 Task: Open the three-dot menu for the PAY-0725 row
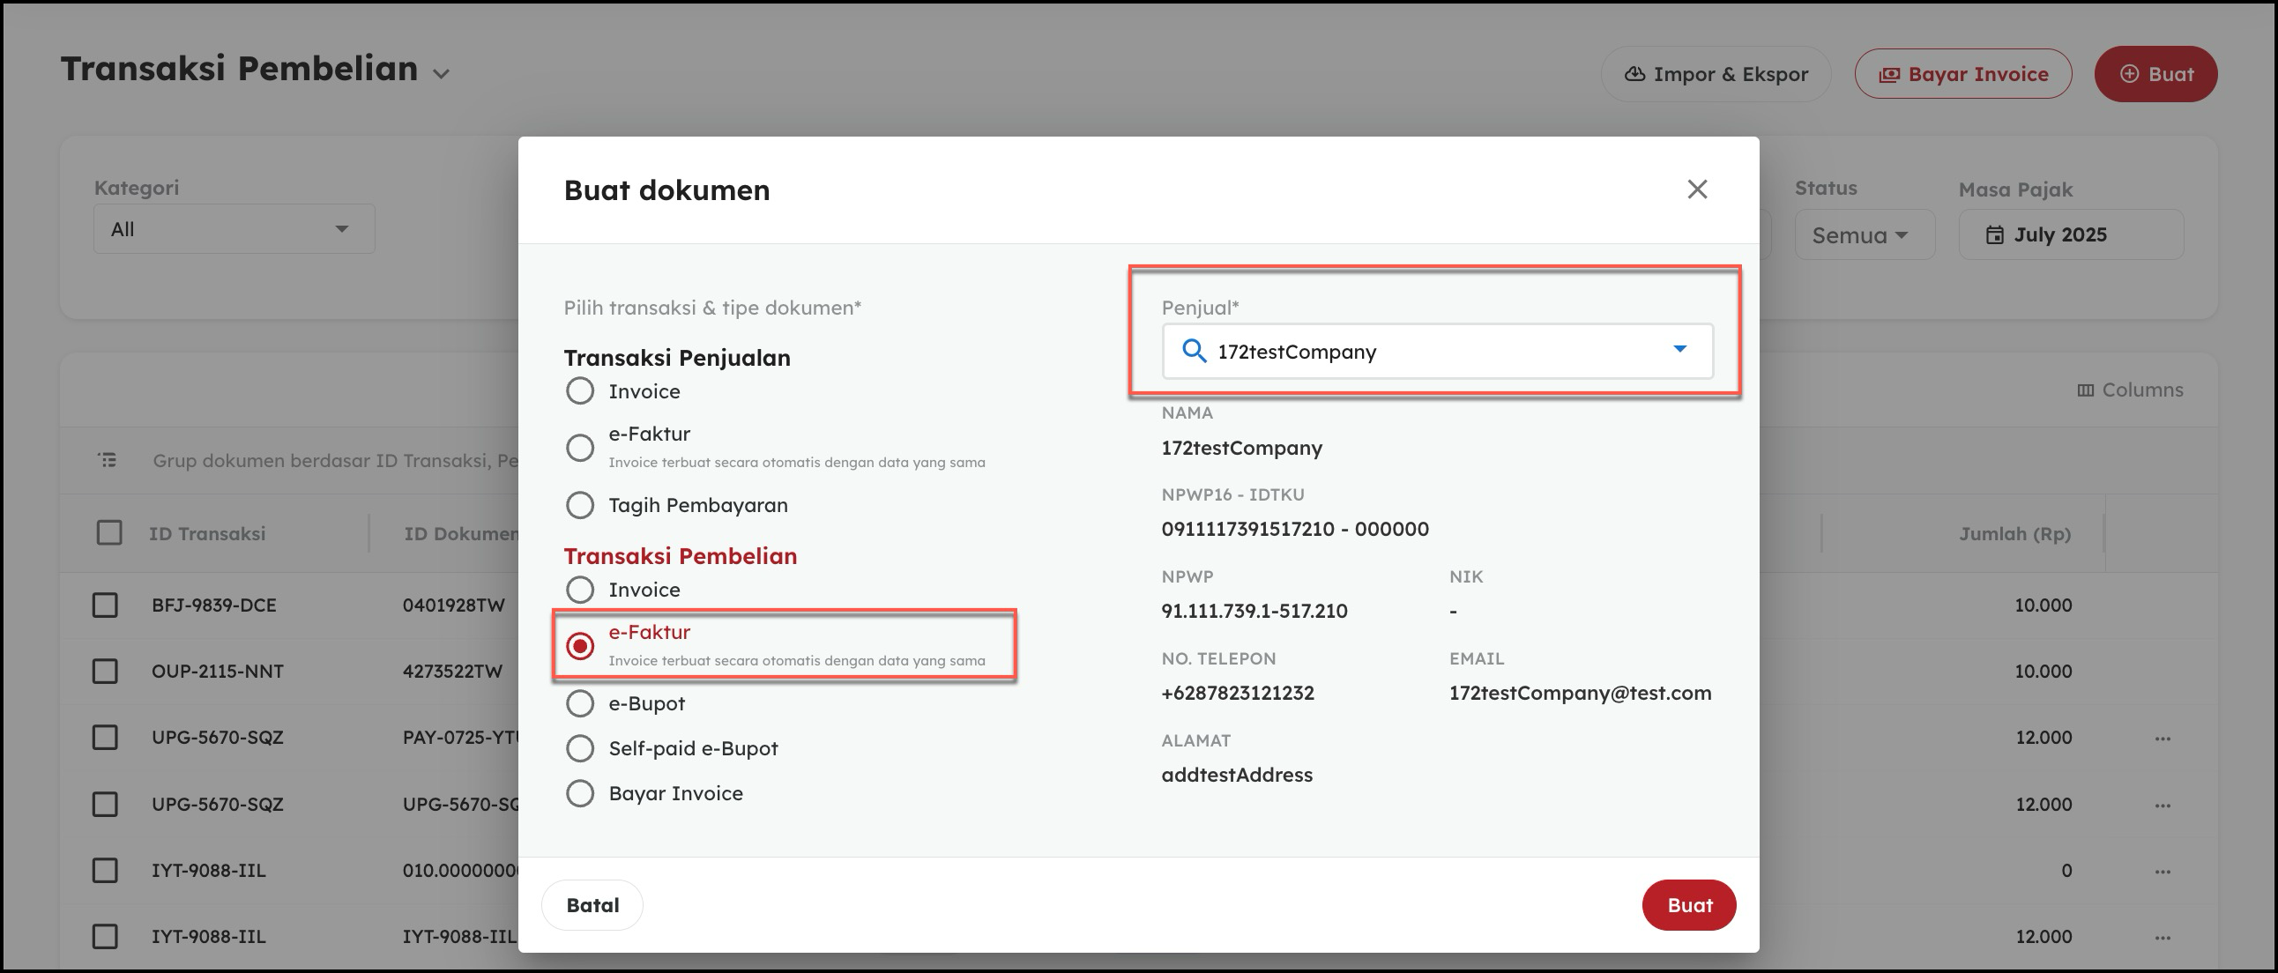[x=2163, y=738]
